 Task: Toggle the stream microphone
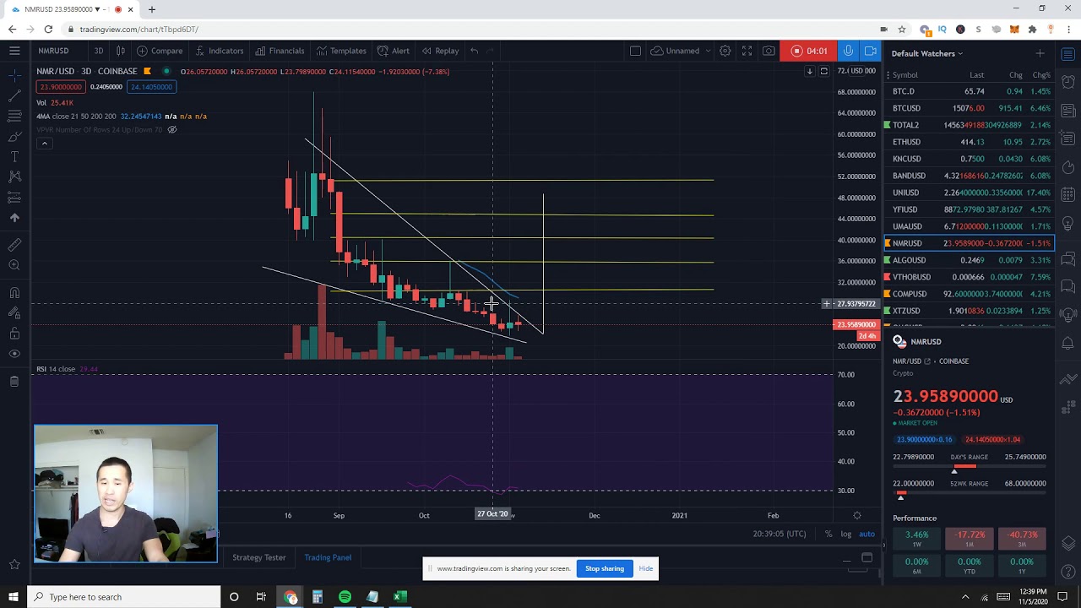point(848,51)
